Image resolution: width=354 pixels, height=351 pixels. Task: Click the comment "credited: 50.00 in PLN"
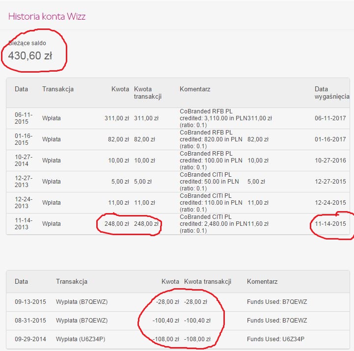(x=209, y=182)
